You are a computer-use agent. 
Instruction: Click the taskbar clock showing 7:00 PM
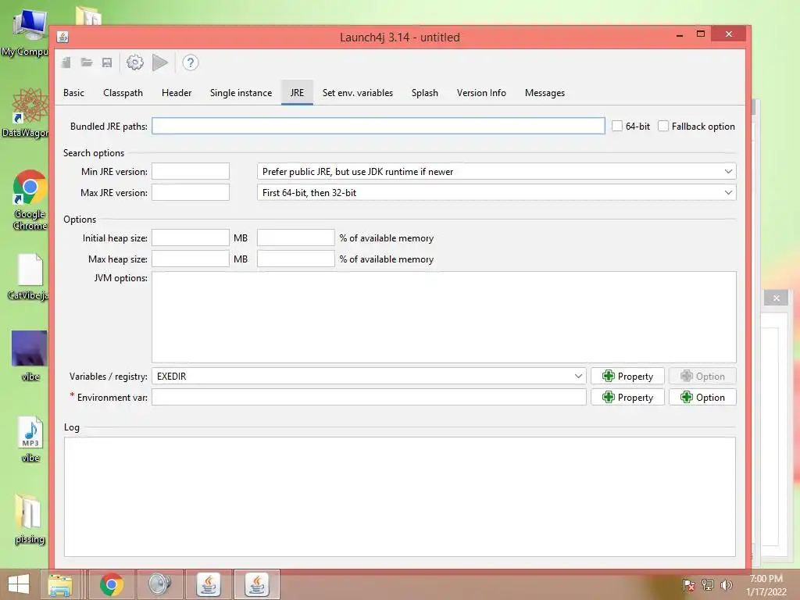(766, 585)
